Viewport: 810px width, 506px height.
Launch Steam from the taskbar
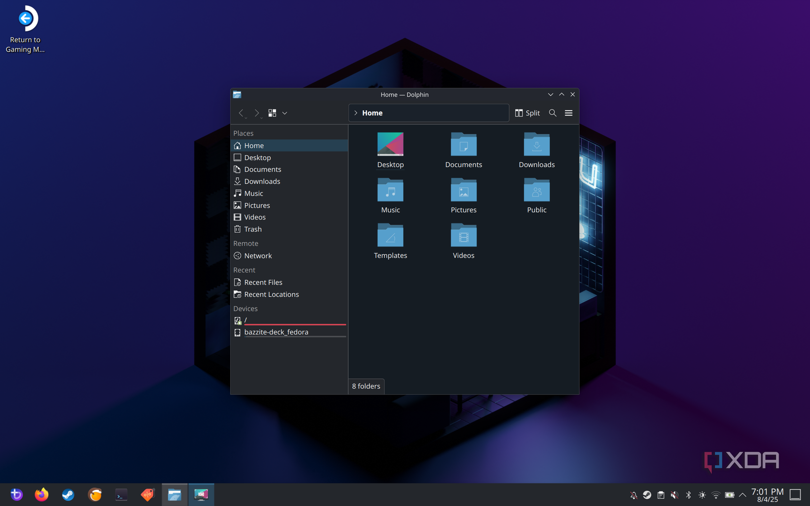pyautogui.click(x=68, y=495)
